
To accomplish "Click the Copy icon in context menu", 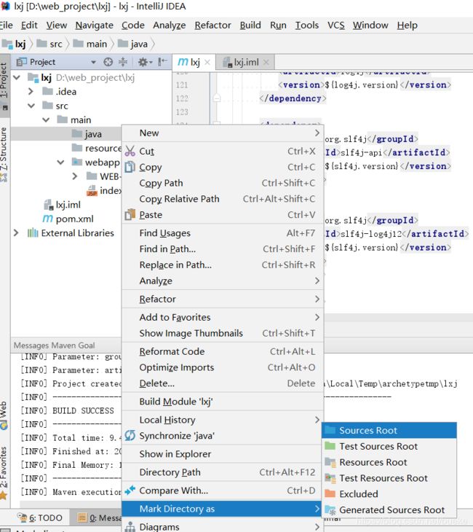I will click(130, 167).
